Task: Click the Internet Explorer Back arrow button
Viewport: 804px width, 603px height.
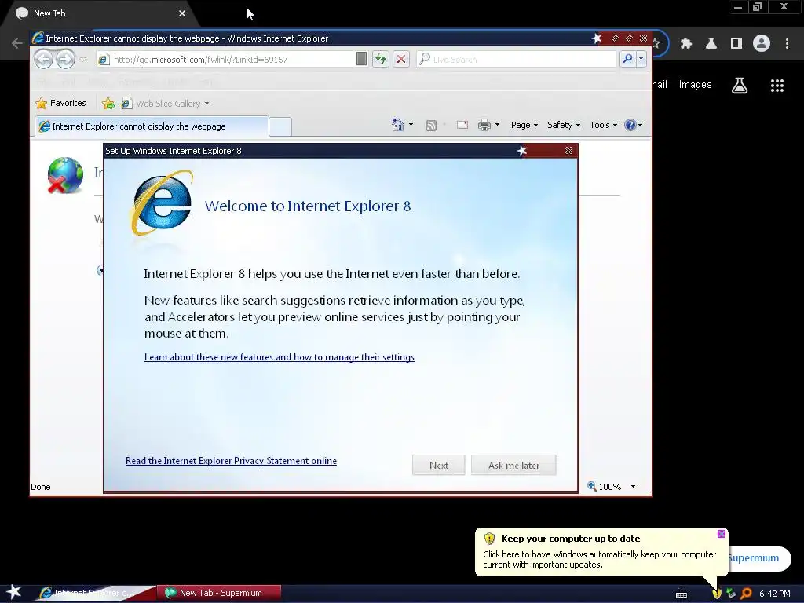Action: click(44, 60)
